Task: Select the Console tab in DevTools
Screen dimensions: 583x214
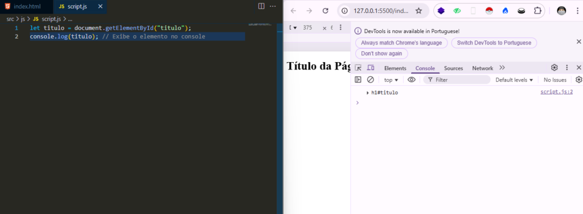Action: point(425,68)
